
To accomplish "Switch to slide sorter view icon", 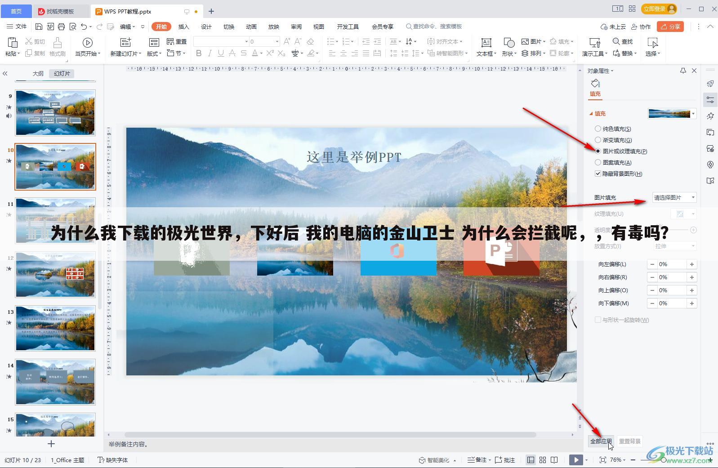I will [x=543, y=460].
